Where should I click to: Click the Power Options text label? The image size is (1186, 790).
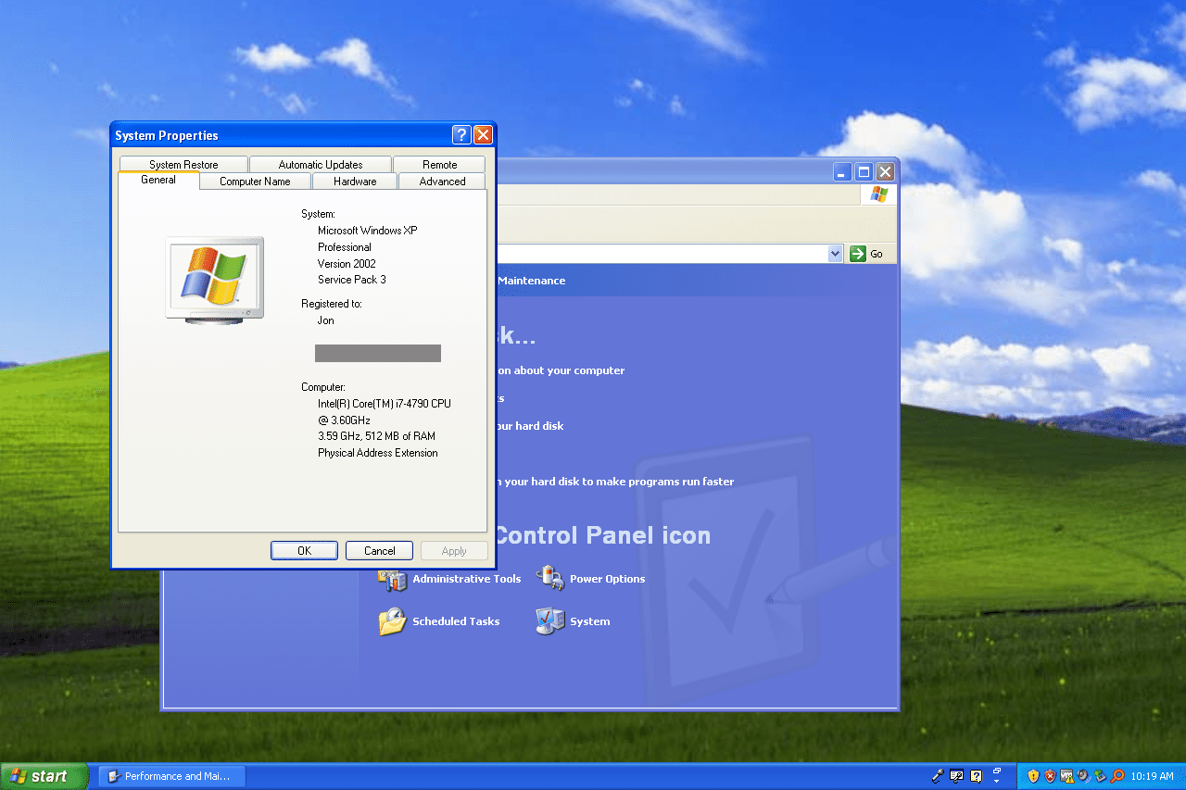[607, 579]
